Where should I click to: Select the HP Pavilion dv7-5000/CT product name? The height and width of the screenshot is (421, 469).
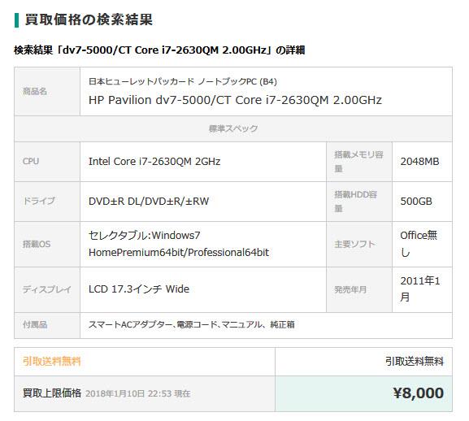[x=235, y=100]
